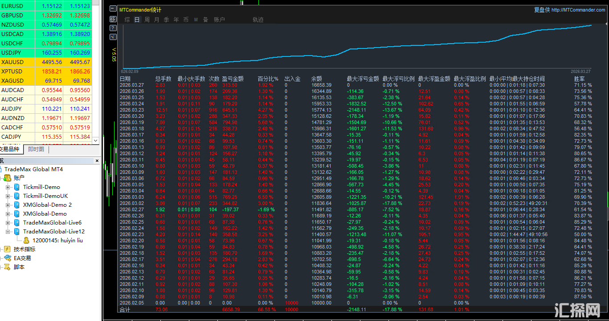Click the 移 move panel icon
This screenshot has height=321, width=609.
coord(113,19)
